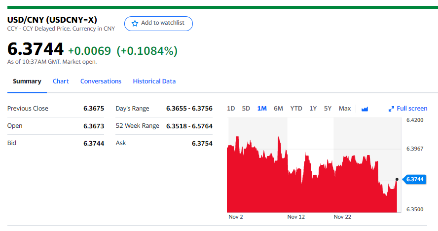This screenshot has height=231, width=438.
Task: Pick the 5Y chart range
Action: pos(328,109)
